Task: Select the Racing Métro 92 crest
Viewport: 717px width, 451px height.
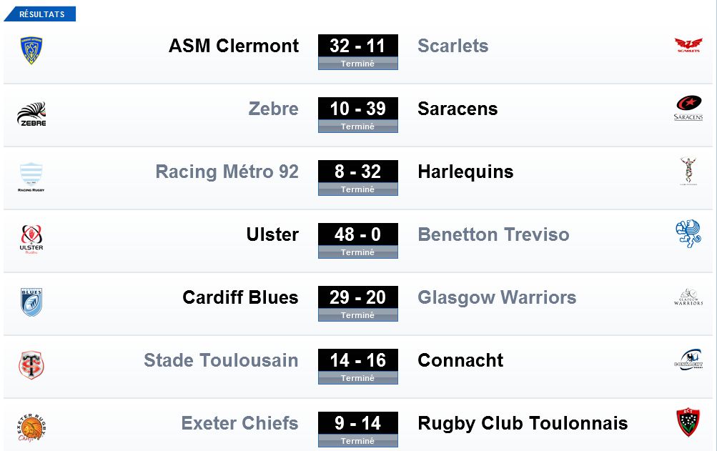Action: (x=31, y=177)
